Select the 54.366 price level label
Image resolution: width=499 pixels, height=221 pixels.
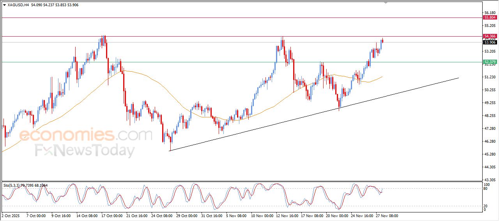(x=490, y=36)
